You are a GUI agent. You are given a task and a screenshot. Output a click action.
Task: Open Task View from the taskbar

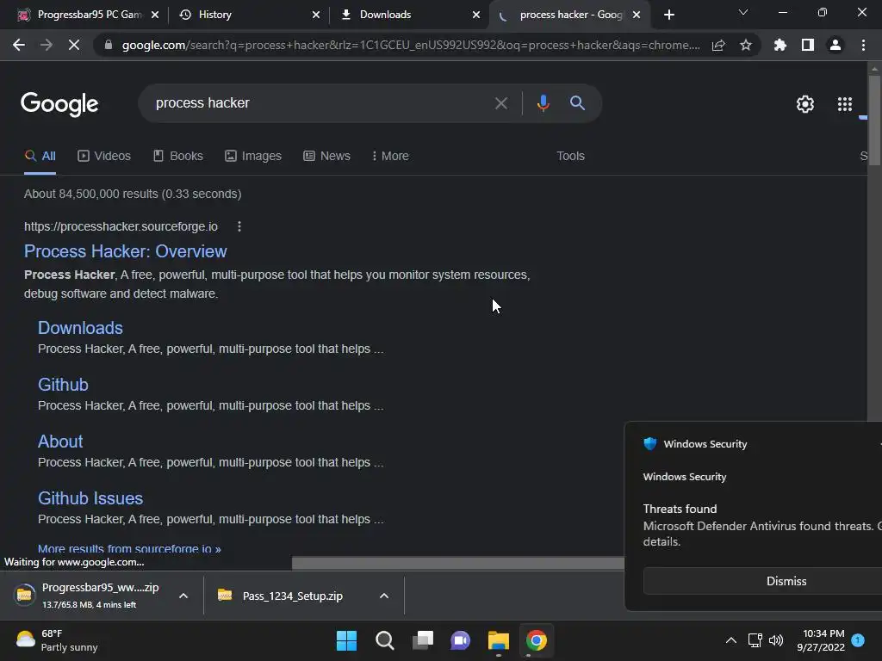pyautogui.click(x=422, y=640)
